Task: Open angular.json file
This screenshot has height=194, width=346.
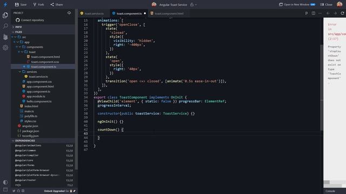Action: click(x=30, y=126)
